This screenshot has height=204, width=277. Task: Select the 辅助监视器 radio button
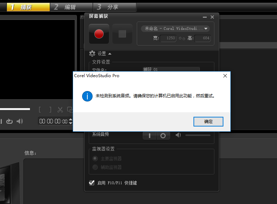[x=95, y=167]
